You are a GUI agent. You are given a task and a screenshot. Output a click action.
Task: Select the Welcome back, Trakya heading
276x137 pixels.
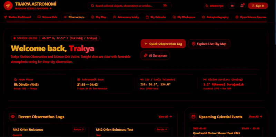point(52,48)
